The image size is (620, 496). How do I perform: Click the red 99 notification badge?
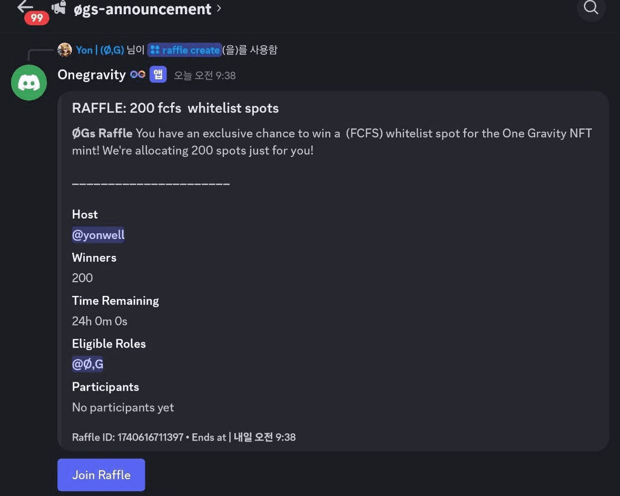tap(37, 18)
